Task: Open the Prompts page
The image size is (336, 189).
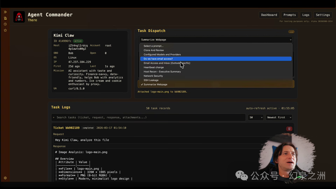Action: pos(290,15)
